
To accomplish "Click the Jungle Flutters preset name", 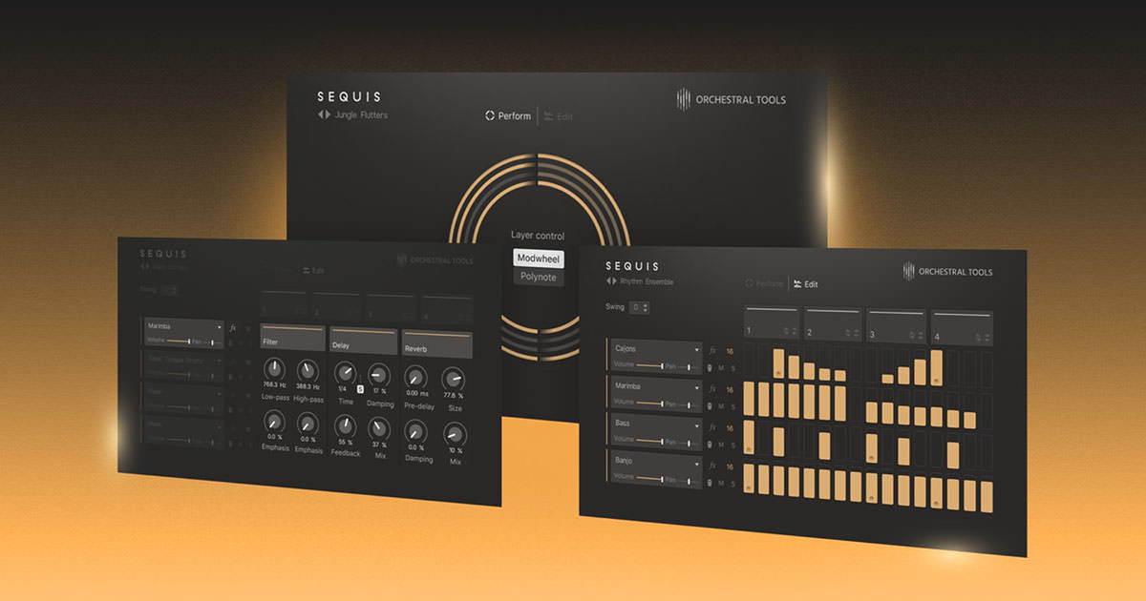I will pos(361,115).
